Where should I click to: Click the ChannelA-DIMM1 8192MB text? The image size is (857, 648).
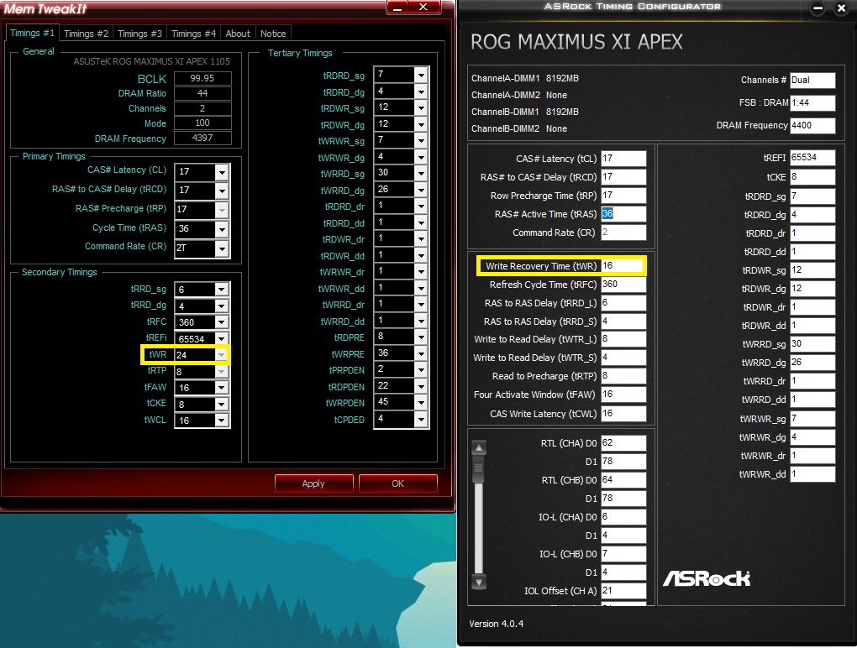(524, 78)
